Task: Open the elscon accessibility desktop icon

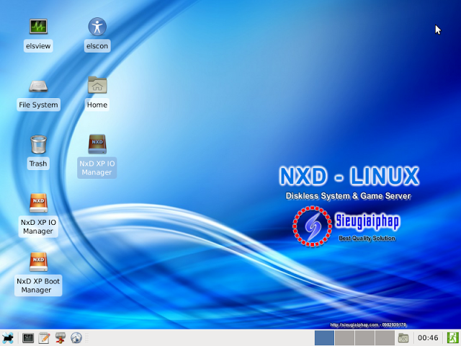Action: click(x=97, y=27)
